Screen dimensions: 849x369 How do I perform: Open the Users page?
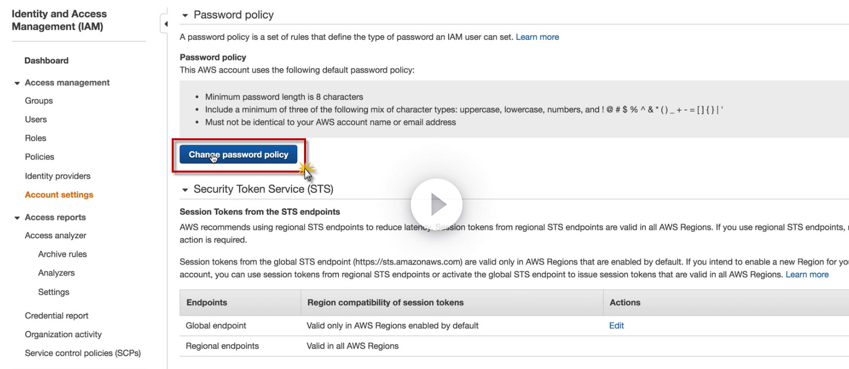coord(36,119)
